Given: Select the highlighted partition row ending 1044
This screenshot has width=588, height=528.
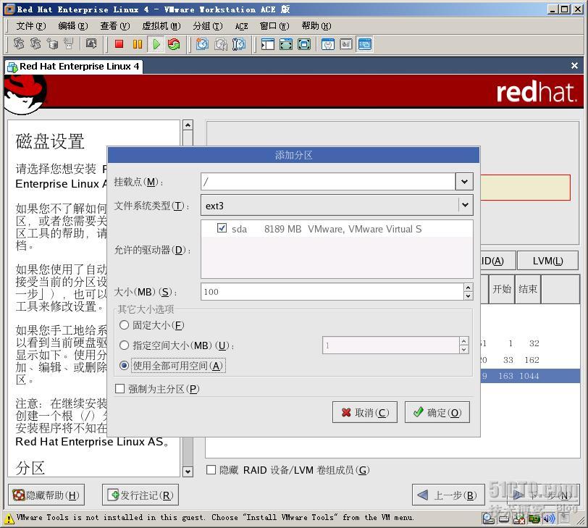Looking at the screenshot, I should click(530, 376).
